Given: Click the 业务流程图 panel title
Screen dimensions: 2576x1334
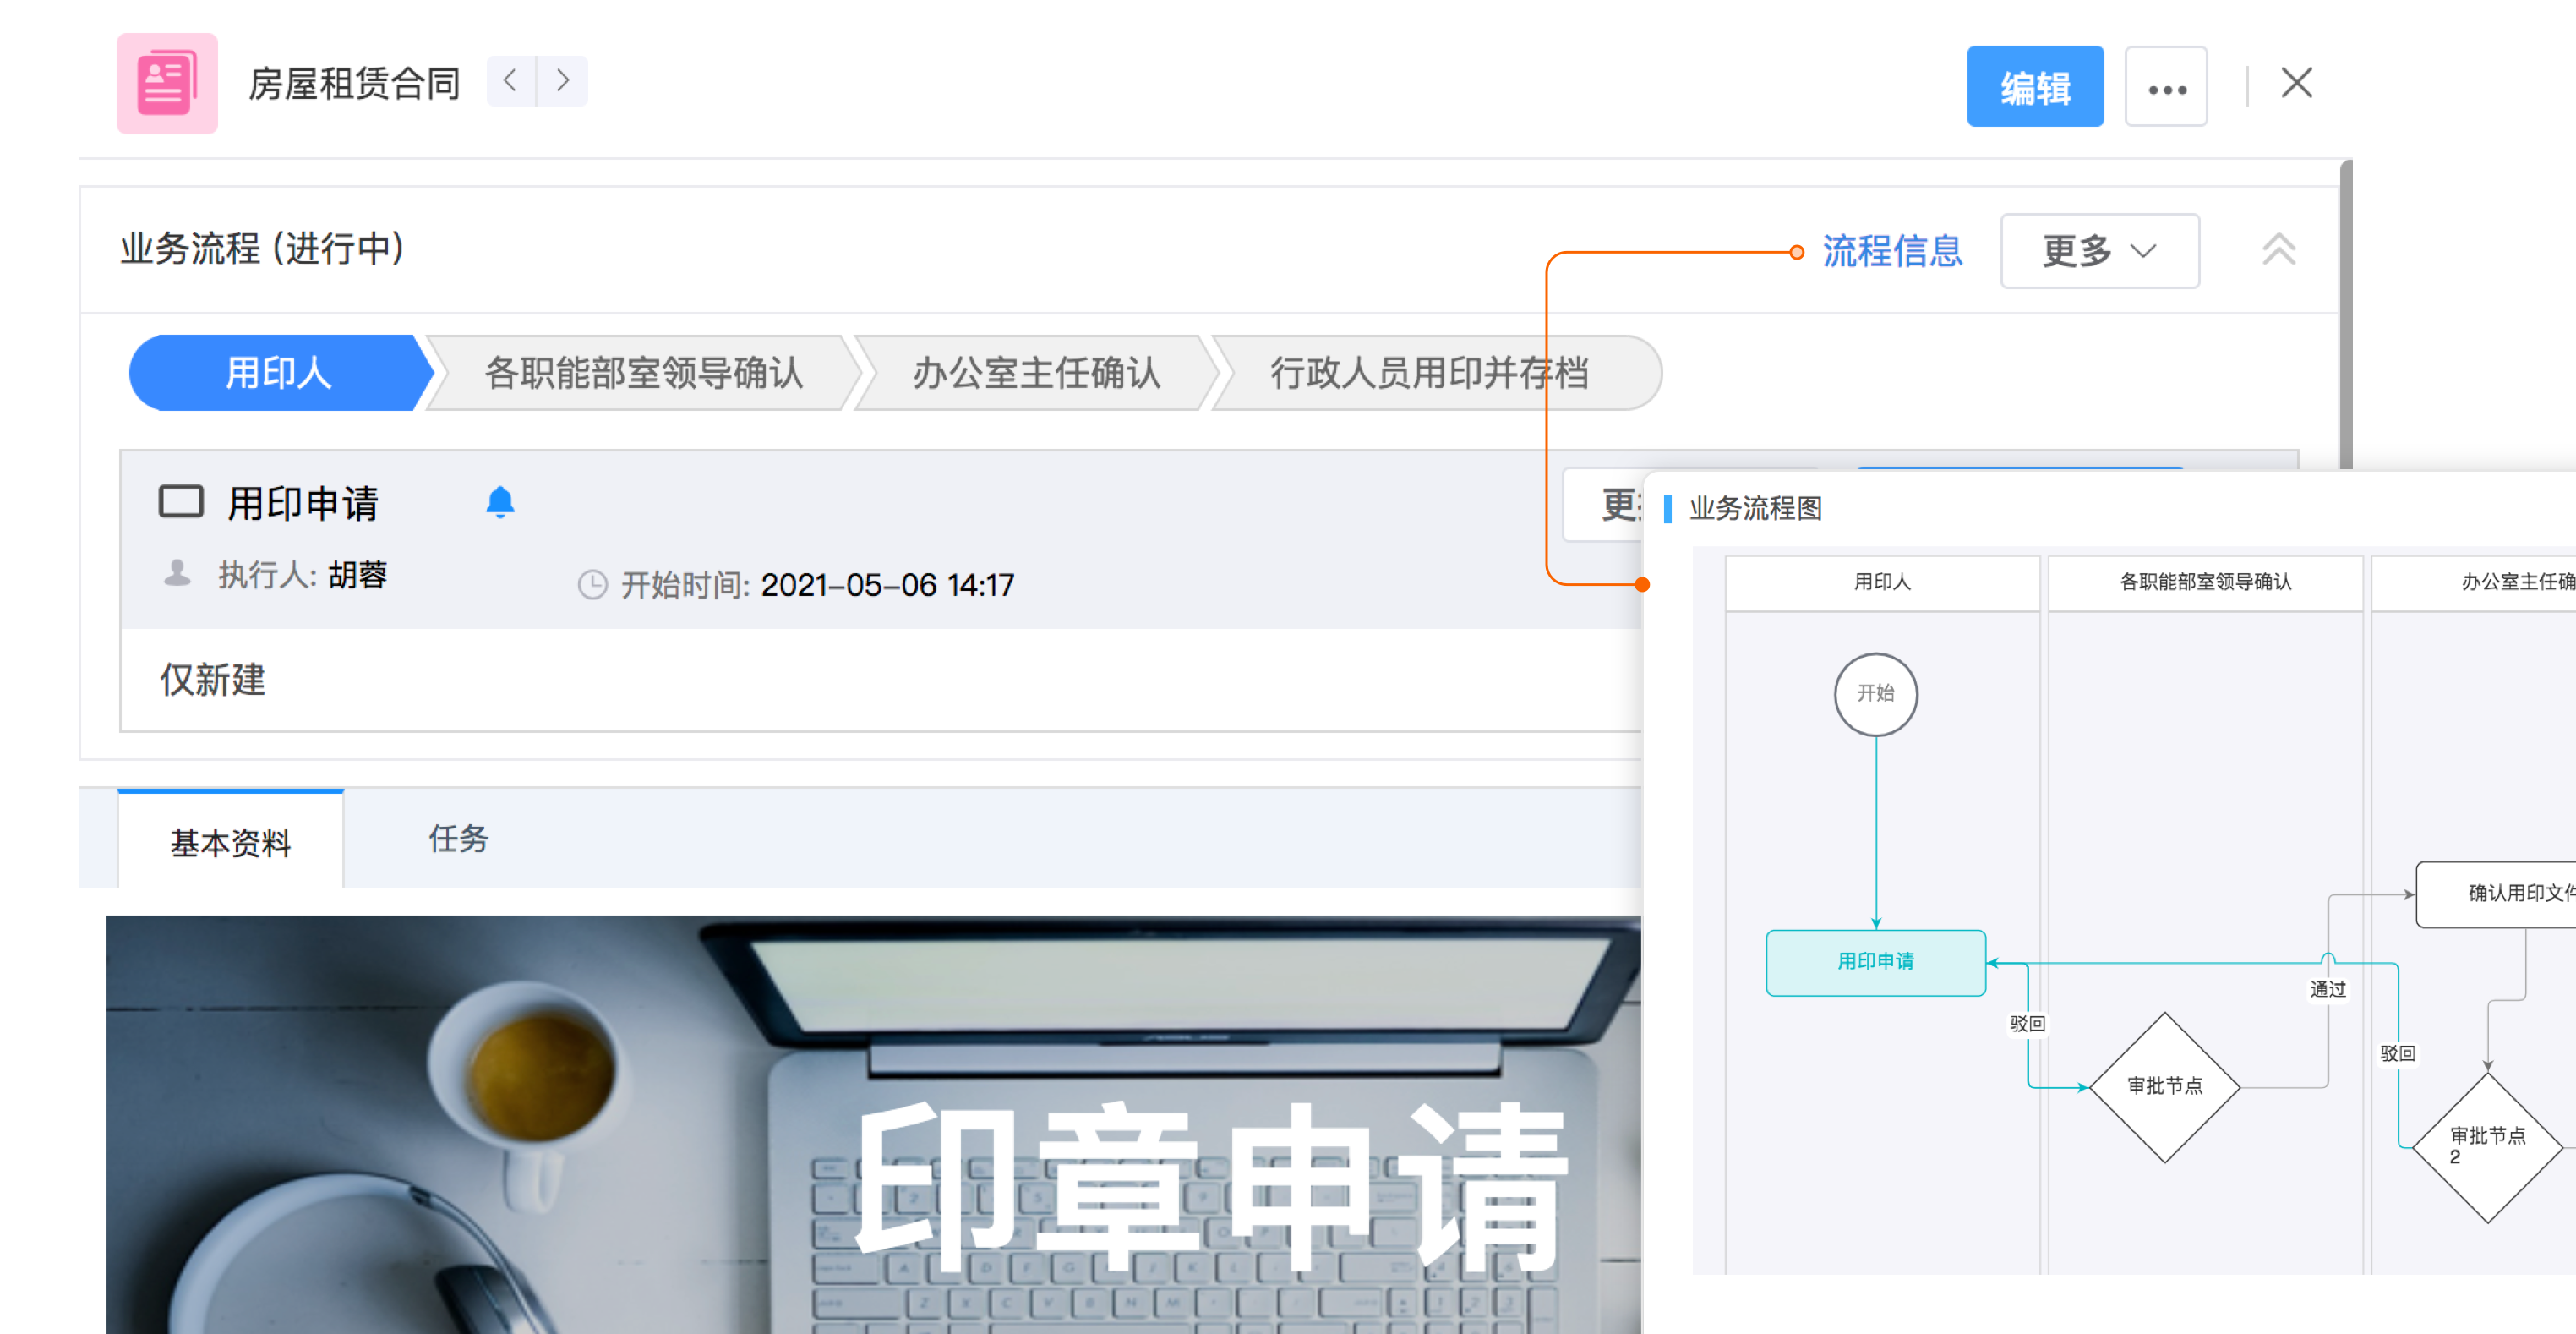Looking at the screenshot, I should point(1755,508).
